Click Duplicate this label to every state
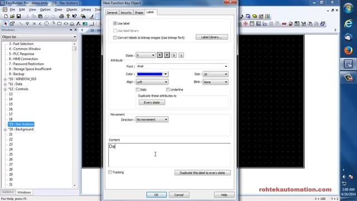 [202, 173]
